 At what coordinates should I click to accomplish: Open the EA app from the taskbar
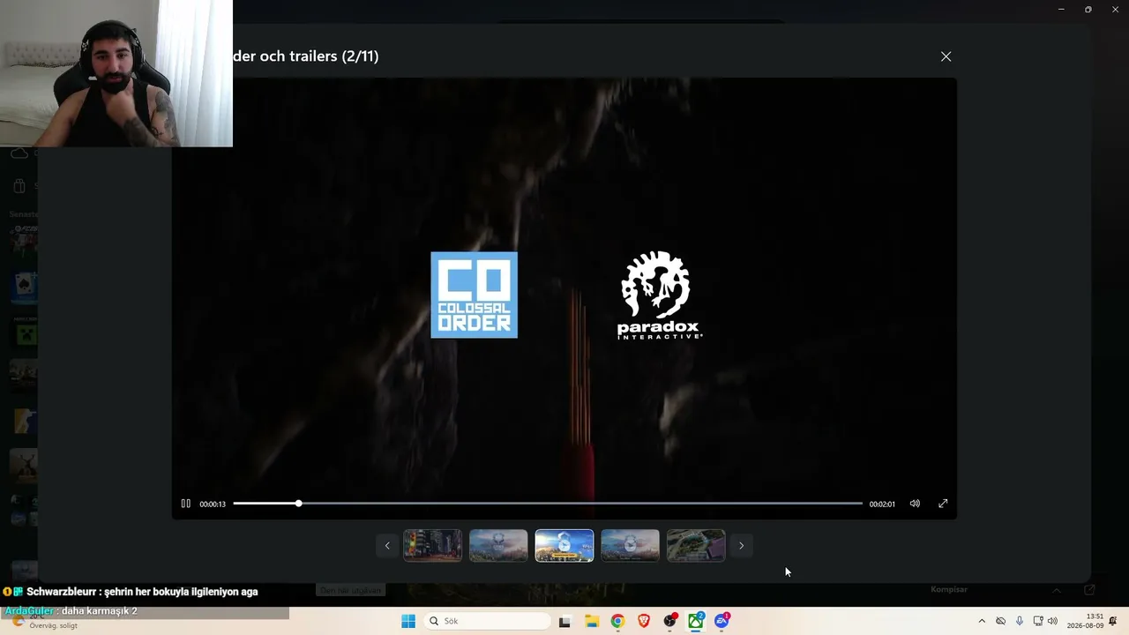tap(722, 621)
